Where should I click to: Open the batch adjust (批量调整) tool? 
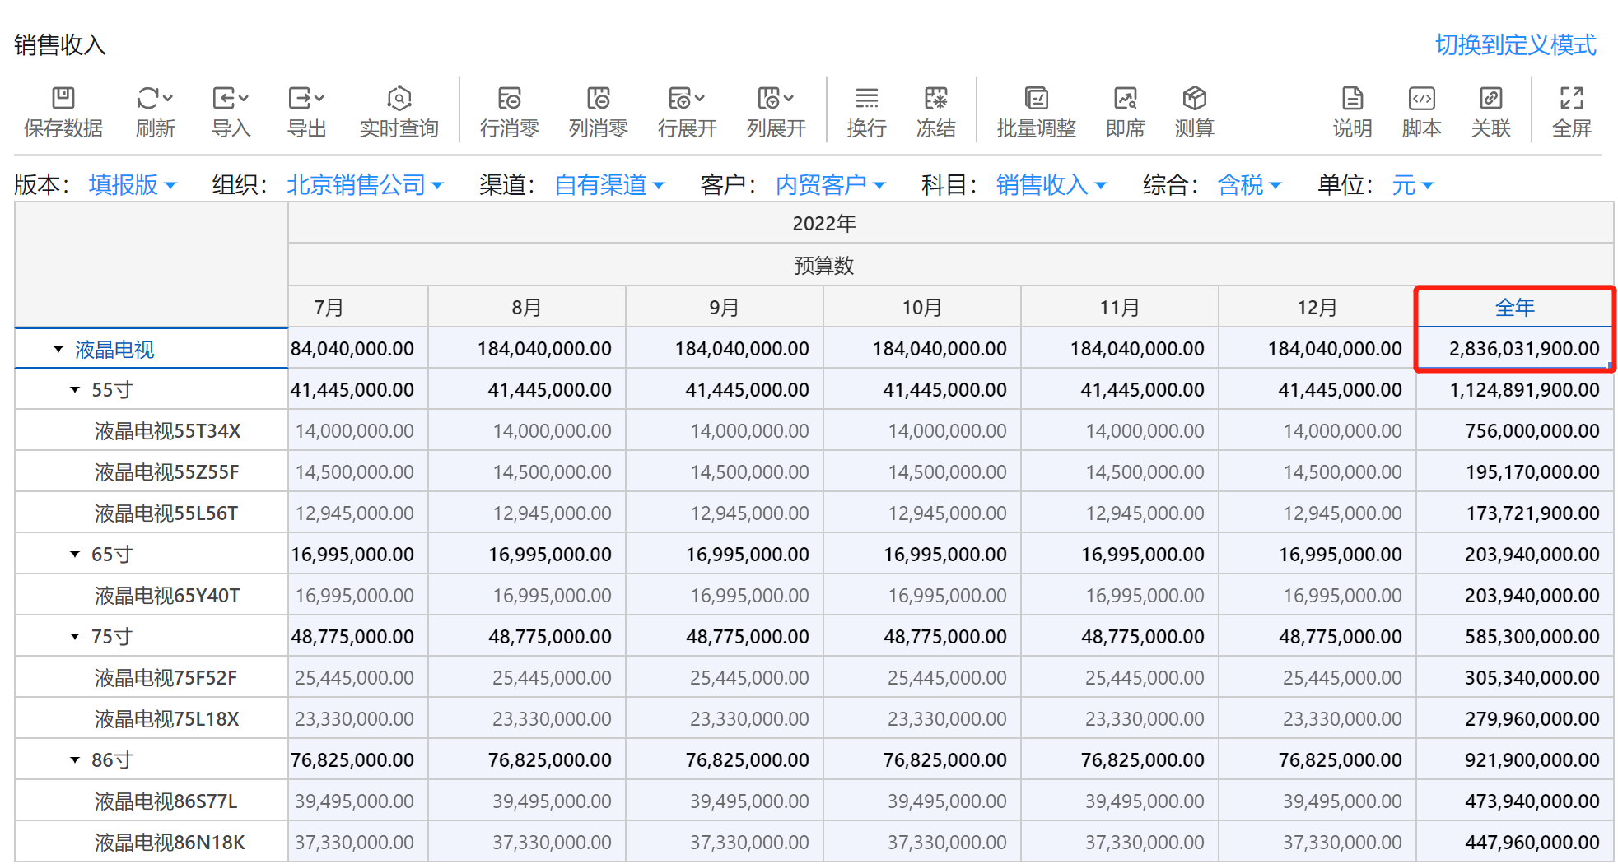point(1036,99)
